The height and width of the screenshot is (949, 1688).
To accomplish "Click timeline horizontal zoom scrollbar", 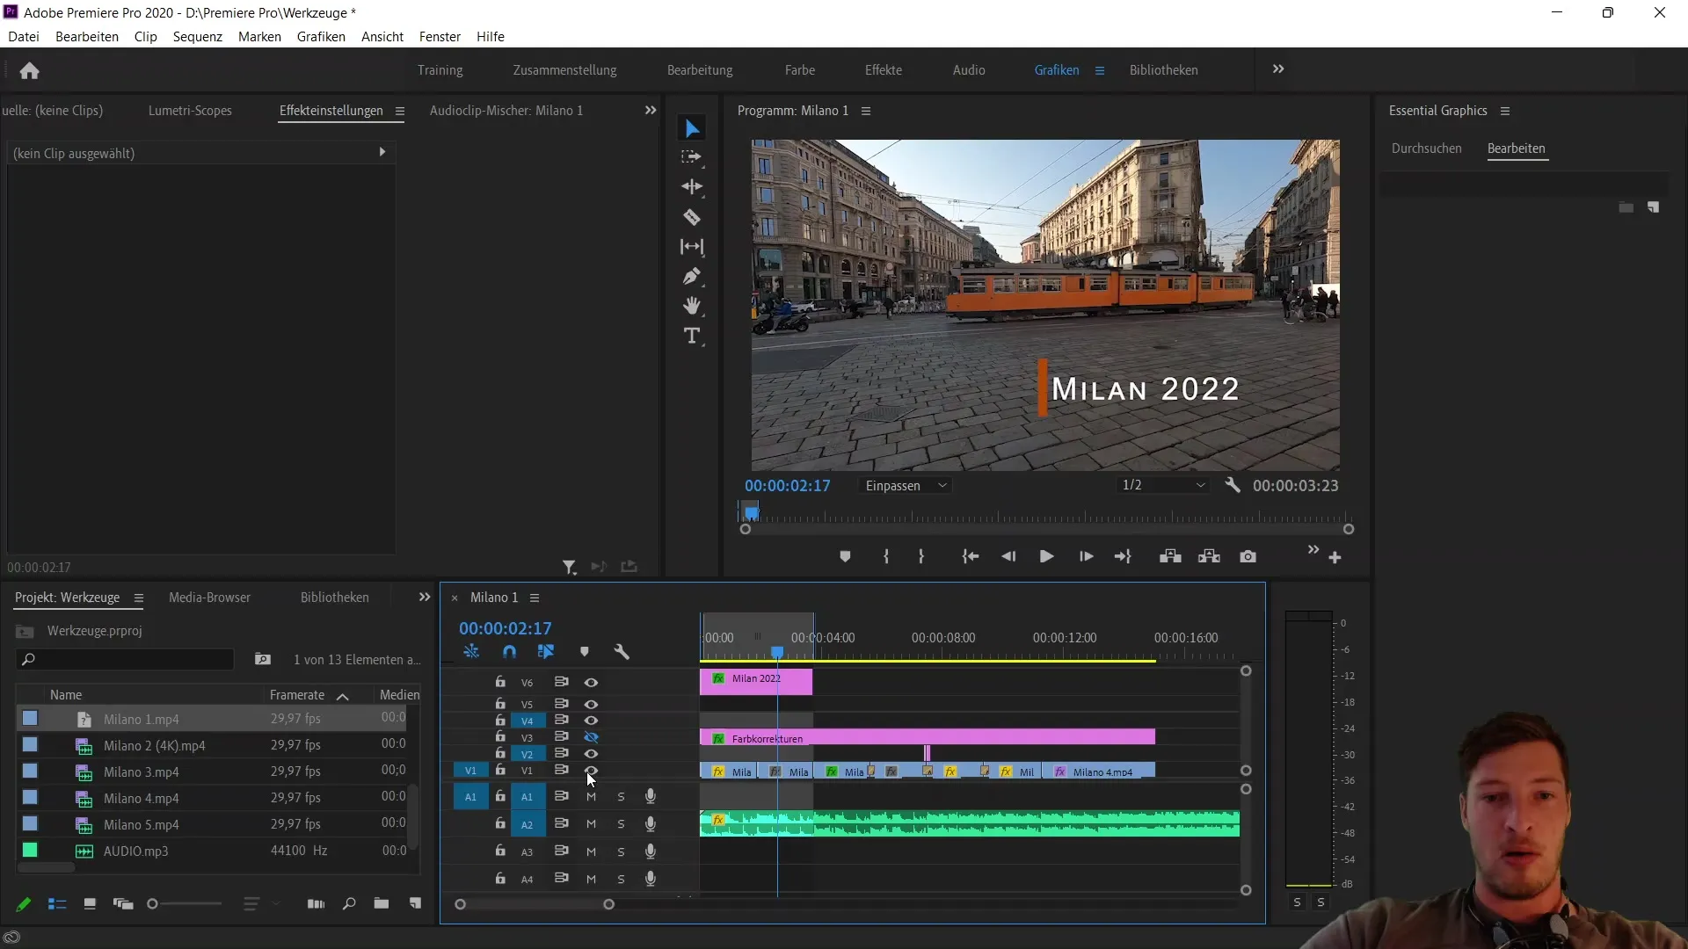I will click(535, 904).
